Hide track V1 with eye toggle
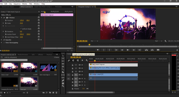The width and height of the screenshot is (179, 97). (82, 75)
